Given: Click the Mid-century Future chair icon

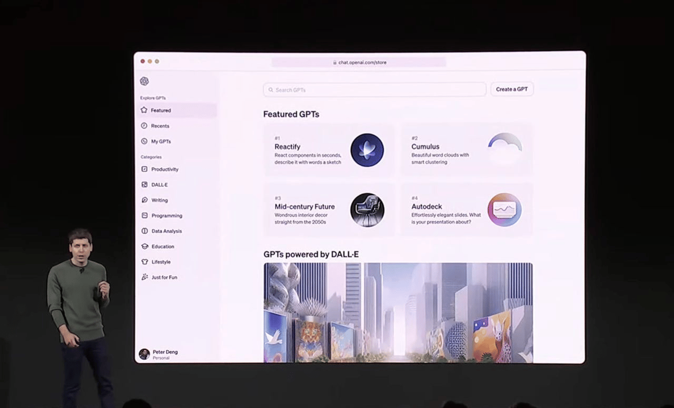Looking at the screenshot, I should click(367, 210).
